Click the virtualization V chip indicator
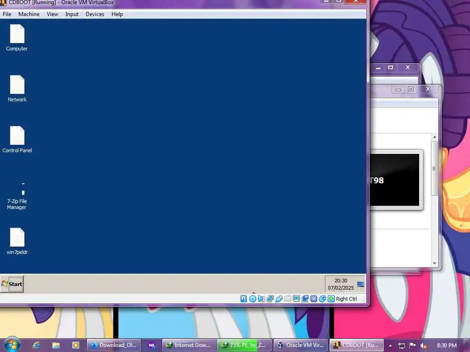 tap(313, 299)
